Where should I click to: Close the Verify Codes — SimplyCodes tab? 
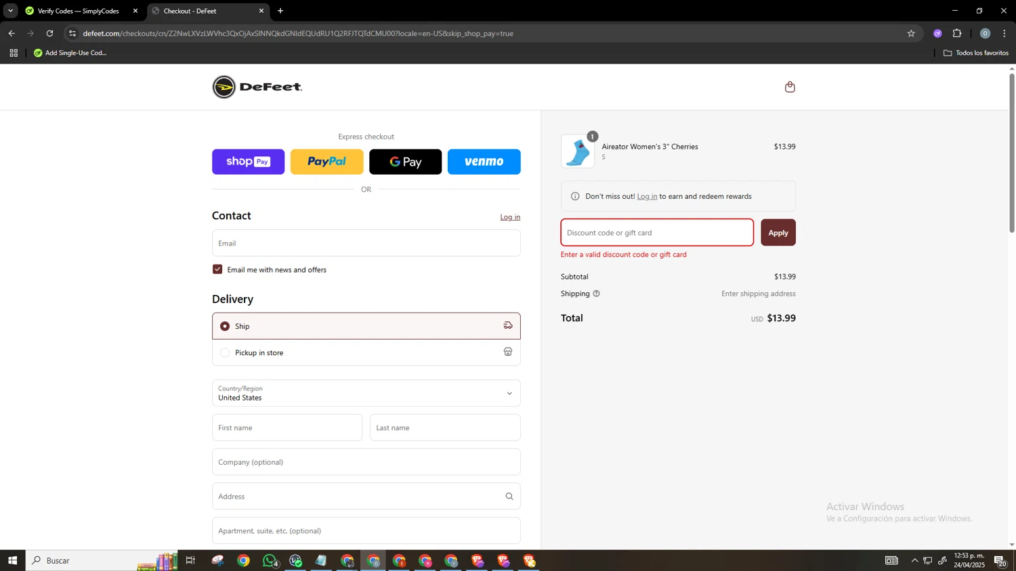135,11
